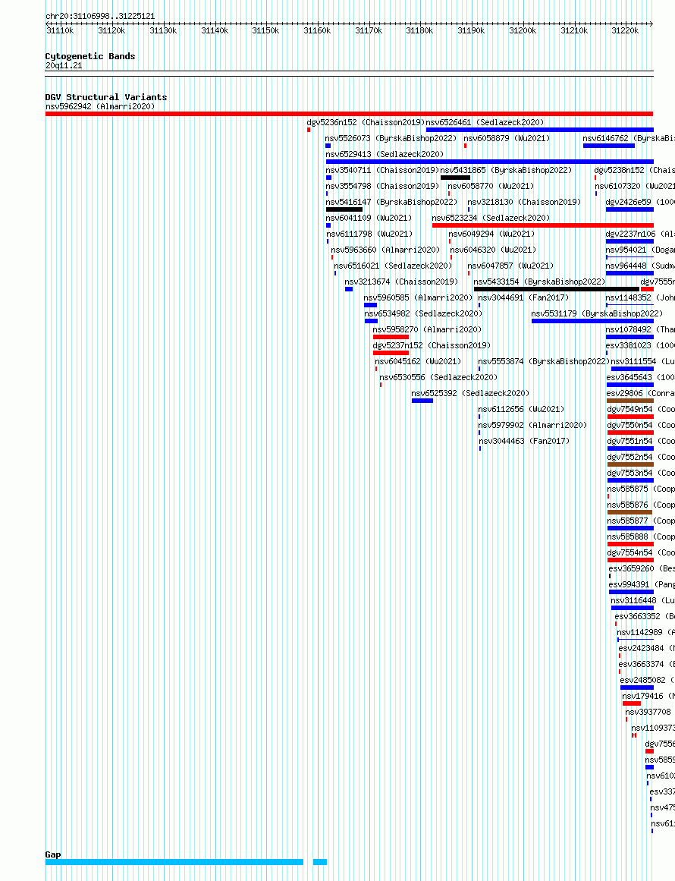675x881 pixels.
Task: Open variant nsv5431865 (ByrskaBishop2022)
Action: [506, 170]
